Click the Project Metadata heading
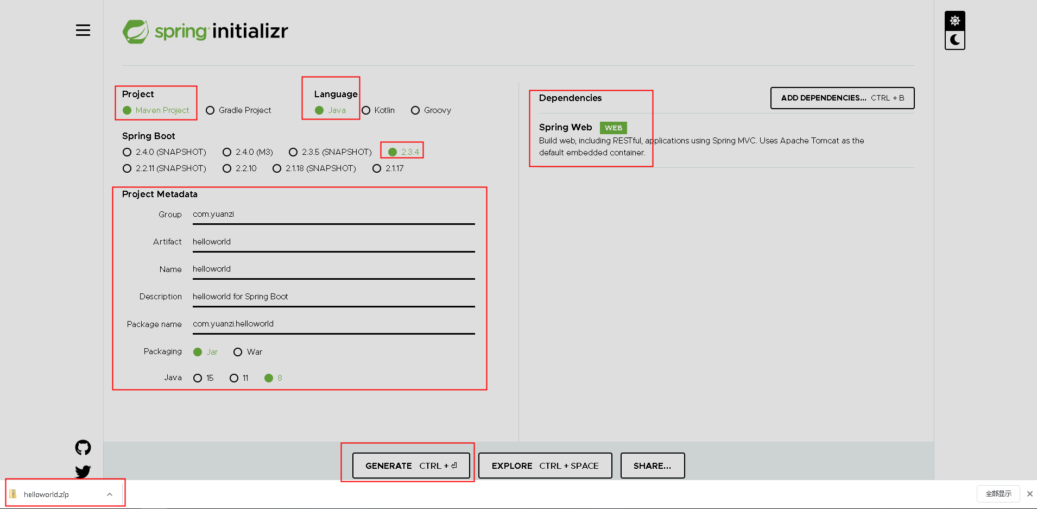 160,194
